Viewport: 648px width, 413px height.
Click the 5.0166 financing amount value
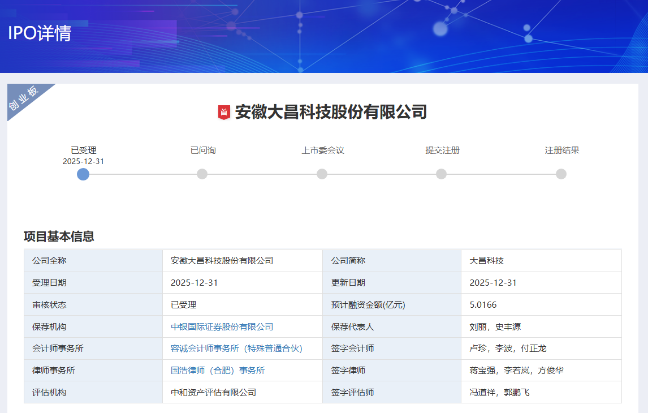click(x=483, y=305)
